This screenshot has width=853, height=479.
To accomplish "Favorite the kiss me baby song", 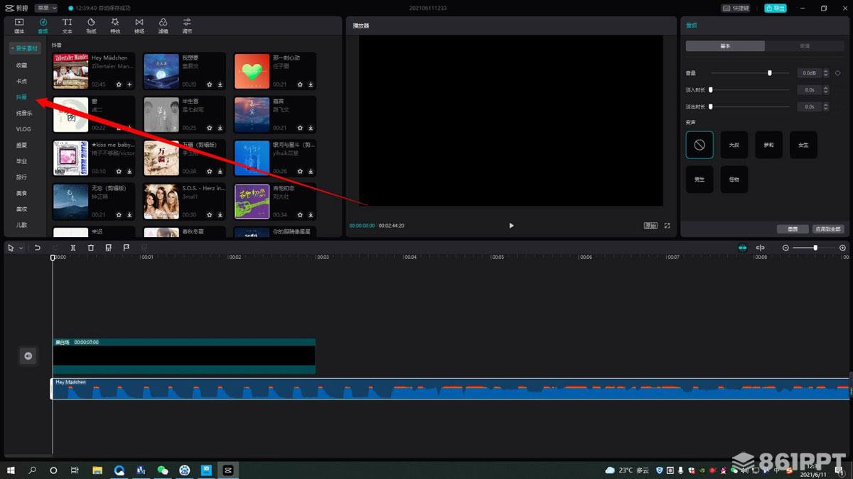I will 119,172.
